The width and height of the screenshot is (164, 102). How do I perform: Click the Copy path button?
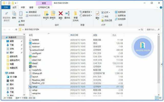pos(31,12)
